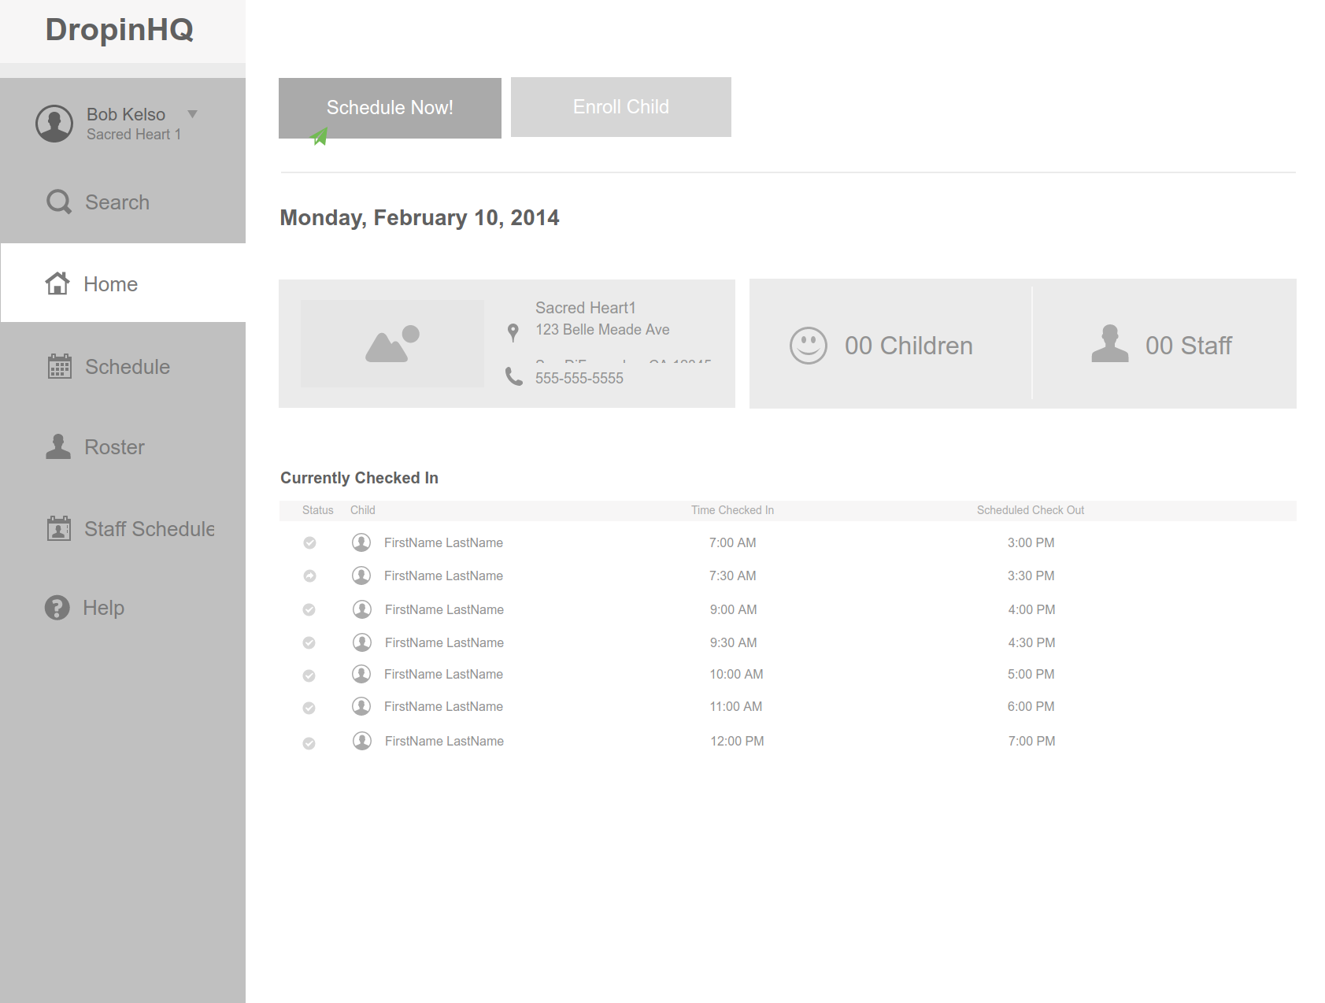Click the phone icon beside 555-555-5555
The height and width of the screenshot is (1003, 1325).
pos(514,376)
